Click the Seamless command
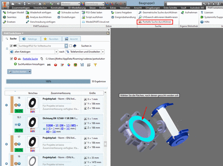 (x=10, y=17)
